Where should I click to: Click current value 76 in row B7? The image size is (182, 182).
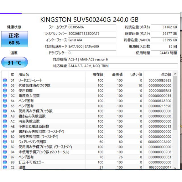click(x=101, y=157)
